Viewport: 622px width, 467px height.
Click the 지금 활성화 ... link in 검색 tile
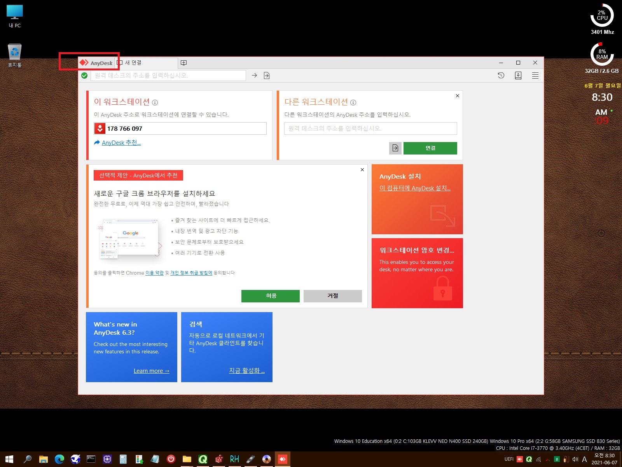[247, 370]
